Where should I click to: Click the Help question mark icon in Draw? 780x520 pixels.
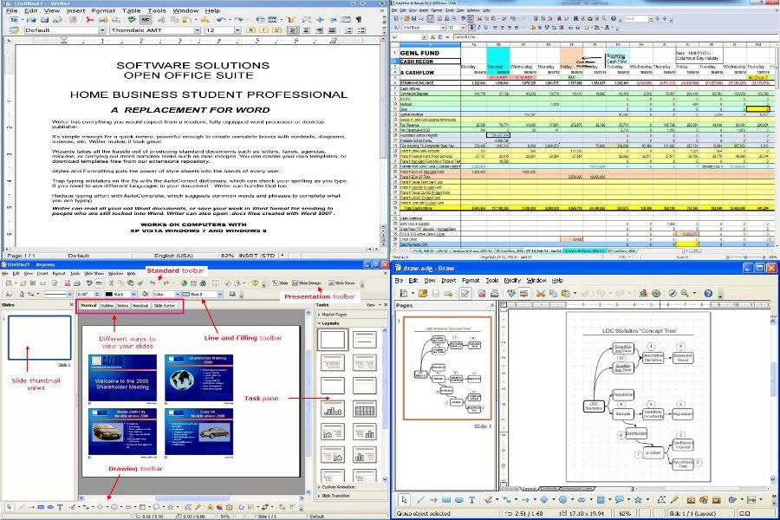point(708,294)
